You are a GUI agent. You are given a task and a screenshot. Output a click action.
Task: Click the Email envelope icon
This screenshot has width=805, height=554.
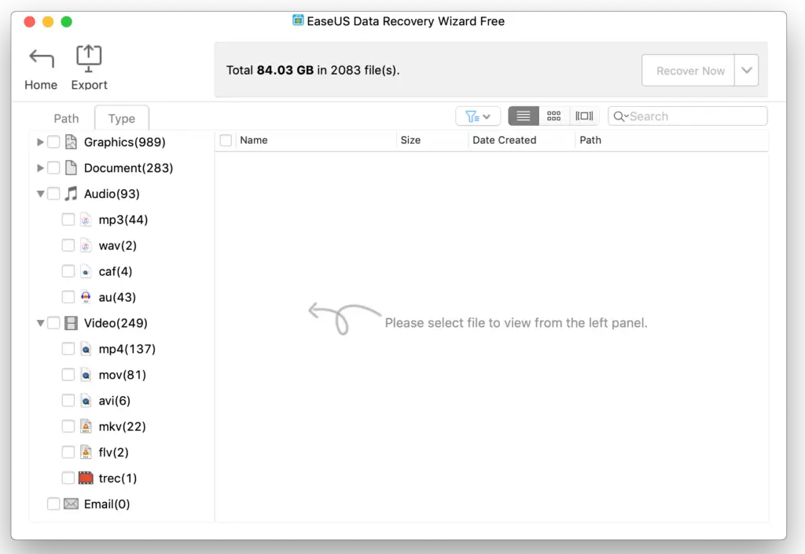coord(71,504)
